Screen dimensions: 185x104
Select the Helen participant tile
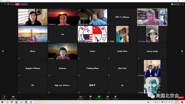pyautogui.click(x=92, y=51)
